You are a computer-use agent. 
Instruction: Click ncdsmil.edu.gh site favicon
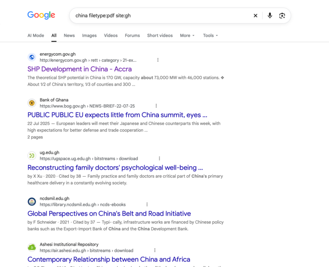coord(32,201)
